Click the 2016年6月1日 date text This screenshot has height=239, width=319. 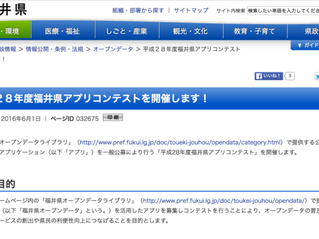pyautogui.click(x=21, y=118)
